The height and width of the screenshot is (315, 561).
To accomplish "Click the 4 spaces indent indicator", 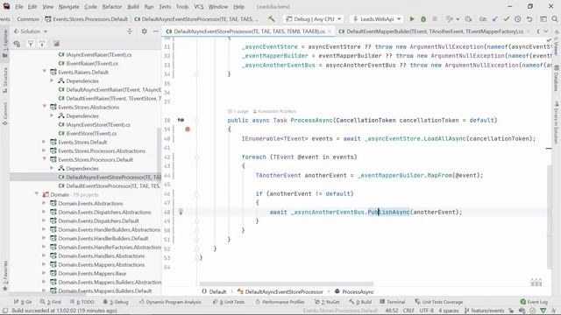I will [448, 311].
